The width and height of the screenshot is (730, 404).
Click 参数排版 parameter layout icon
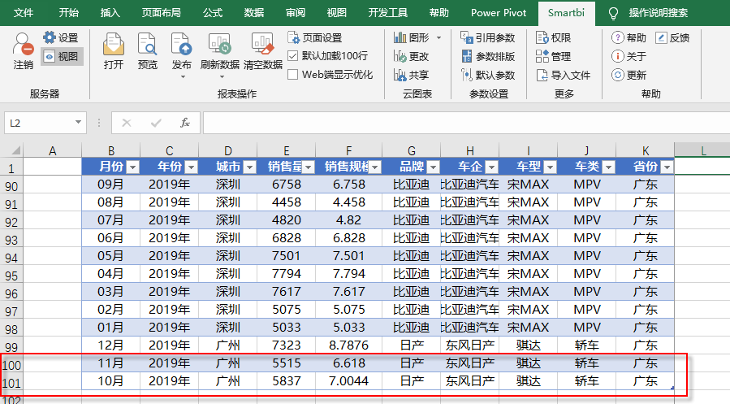[466, 56]
